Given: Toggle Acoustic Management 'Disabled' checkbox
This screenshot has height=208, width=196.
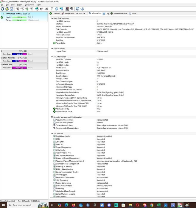Looking at the screenshot, I should [x=55, y=122].
